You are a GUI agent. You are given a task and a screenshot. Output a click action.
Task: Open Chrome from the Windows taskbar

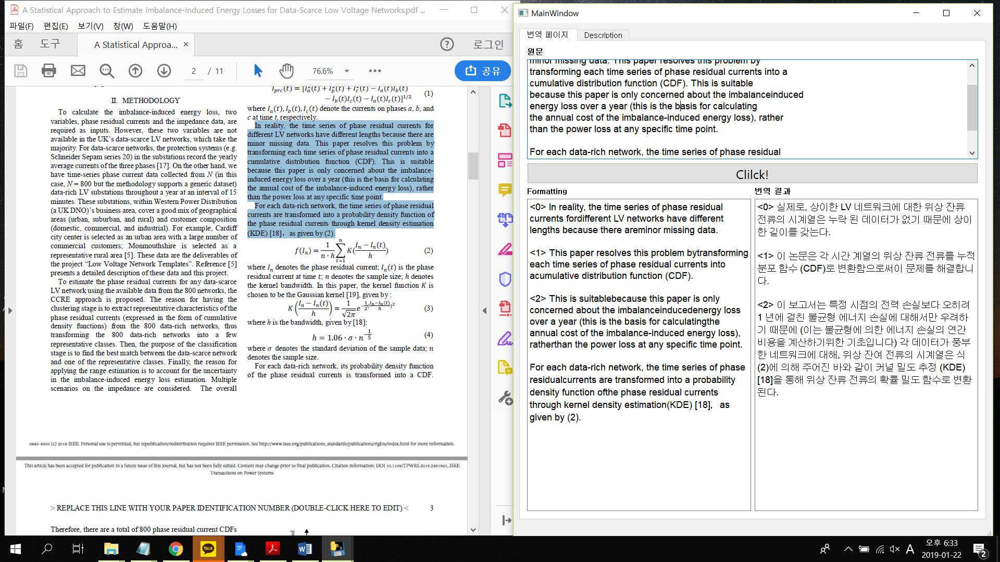tap(176, 549)
